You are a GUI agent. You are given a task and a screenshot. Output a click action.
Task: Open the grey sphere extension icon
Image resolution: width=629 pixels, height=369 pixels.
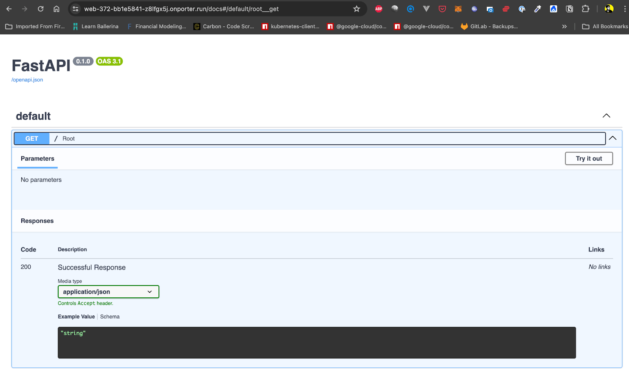point(395,9)
